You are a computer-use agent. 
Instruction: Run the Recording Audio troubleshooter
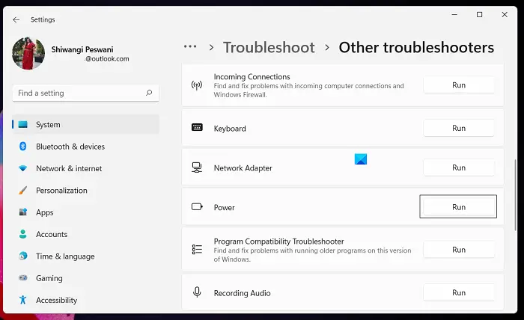click(x=458, y=293)
